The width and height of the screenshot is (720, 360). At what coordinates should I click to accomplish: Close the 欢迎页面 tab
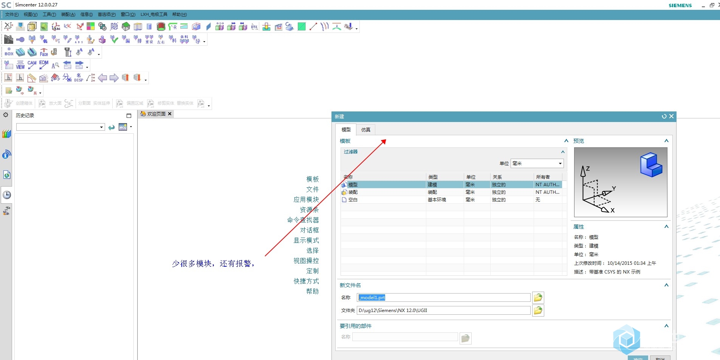[x=170, y=114]
